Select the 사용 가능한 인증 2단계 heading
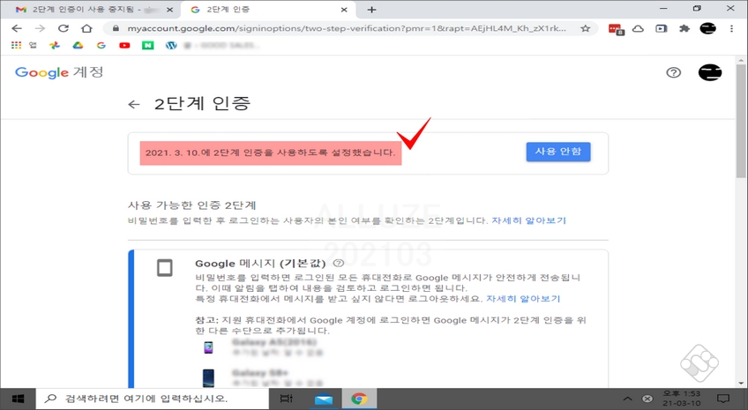The width and height of the screenshot is (748, 410). point(191,205)
